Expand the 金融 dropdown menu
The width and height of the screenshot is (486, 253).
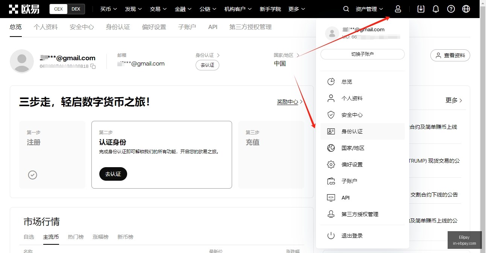183,9
